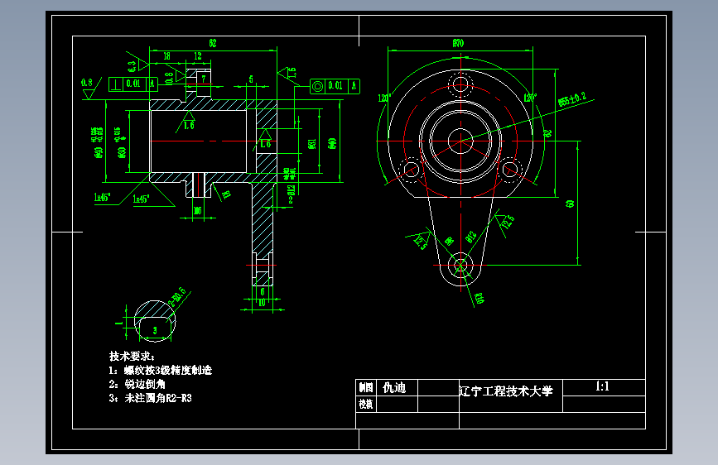Select the 2-R0.5 detail callout
The height and width of the screenshot is (465, 718).
(178, 297)
